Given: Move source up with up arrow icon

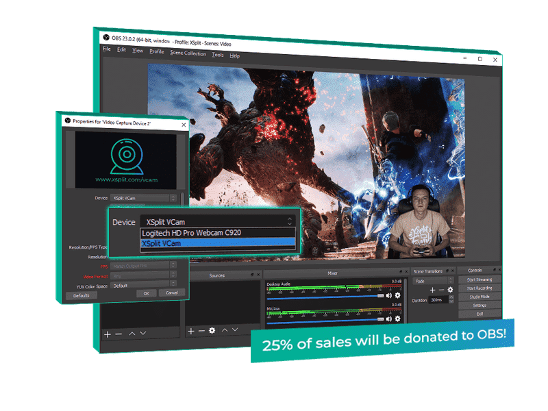Looking at the screenshot, I should (225, 331).
